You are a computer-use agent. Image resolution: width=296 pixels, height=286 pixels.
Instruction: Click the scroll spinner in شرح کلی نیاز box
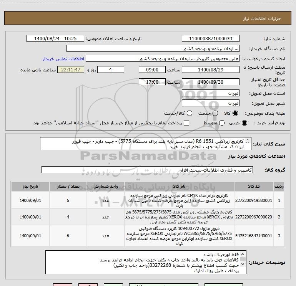point(248,141)
